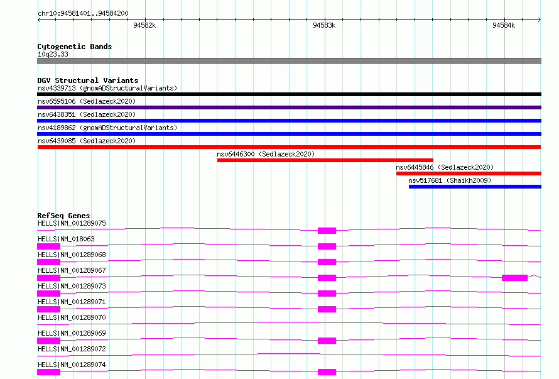The height and width of the screenshot is (379, 559).
Task: Click the nsv6438351 variant label
Action: pyautogui.click(x=87, y=114)
